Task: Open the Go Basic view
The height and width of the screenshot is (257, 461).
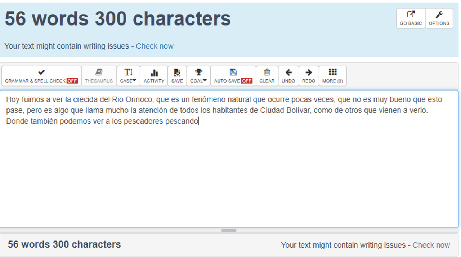Action: (x=411, y=18)
